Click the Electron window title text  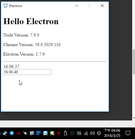pos(16,6)
